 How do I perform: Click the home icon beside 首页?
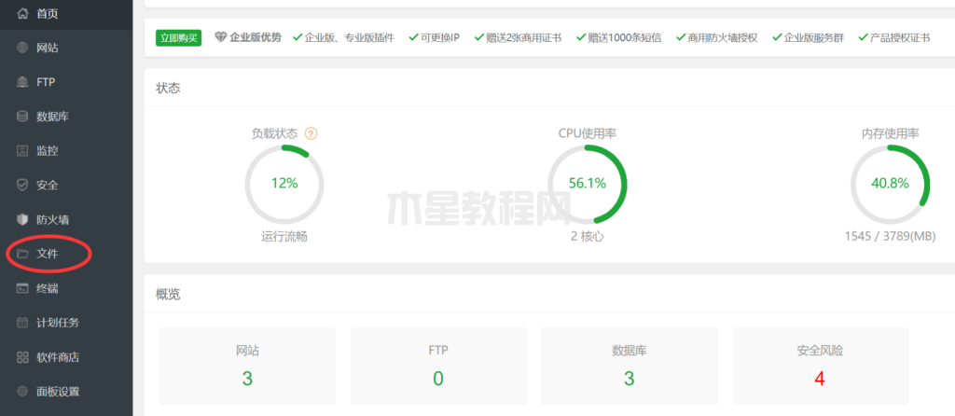(x=22, y=13)
